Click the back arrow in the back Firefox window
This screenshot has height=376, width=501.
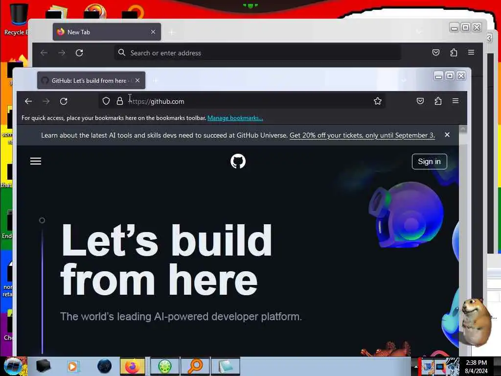(44, 53)
